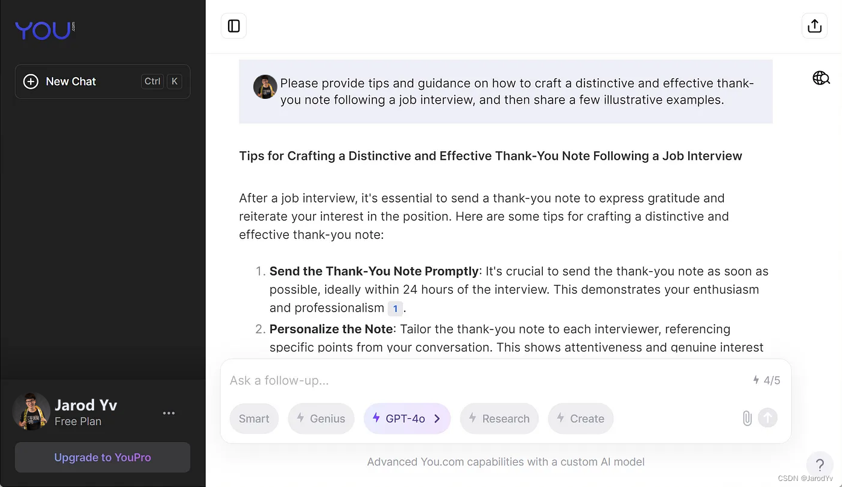The width and height of the screenshot is (842, 487).
Task: Select the Research mode
Action: click(499, 418)
